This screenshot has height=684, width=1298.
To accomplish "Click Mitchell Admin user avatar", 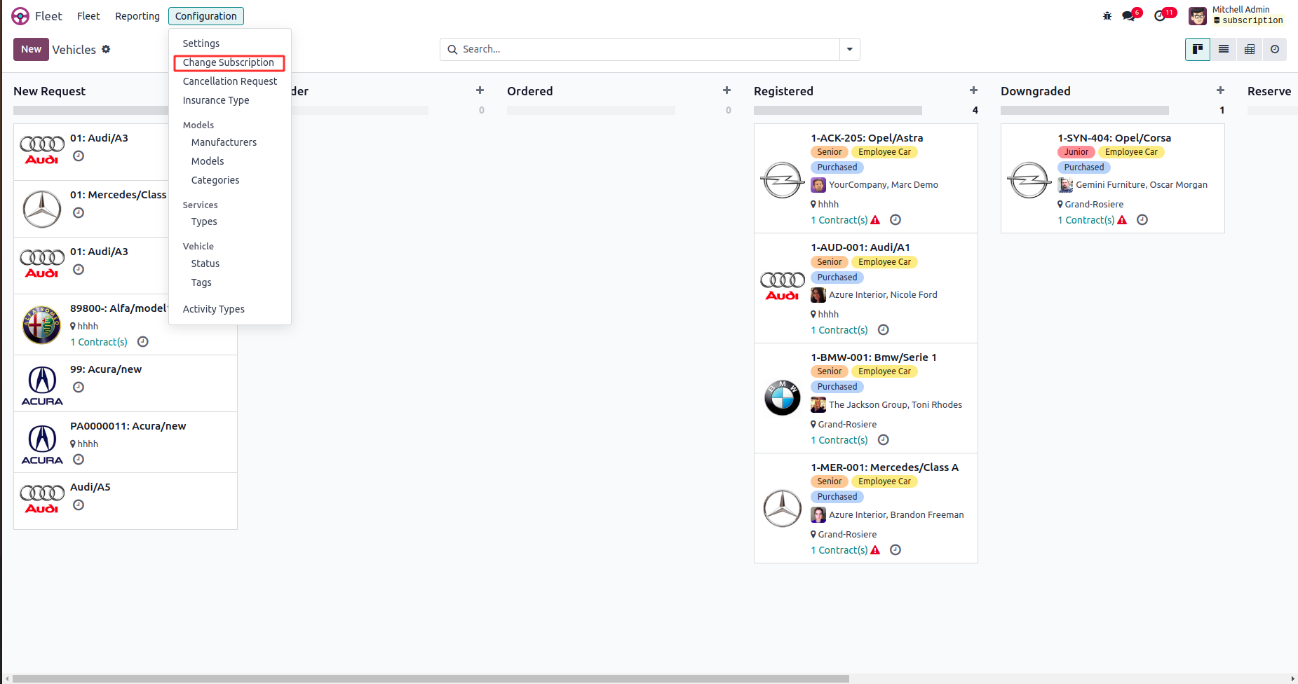I will coord(1198,15).
